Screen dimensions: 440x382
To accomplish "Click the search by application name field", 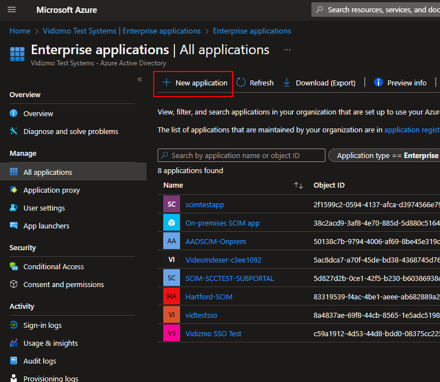I will 242,155.
